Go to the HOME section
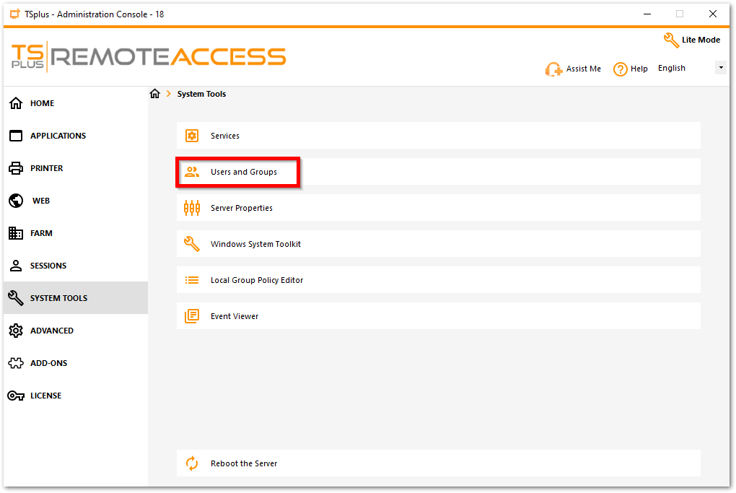The width and height of the screenshot is (736, 493). (42, 103)
